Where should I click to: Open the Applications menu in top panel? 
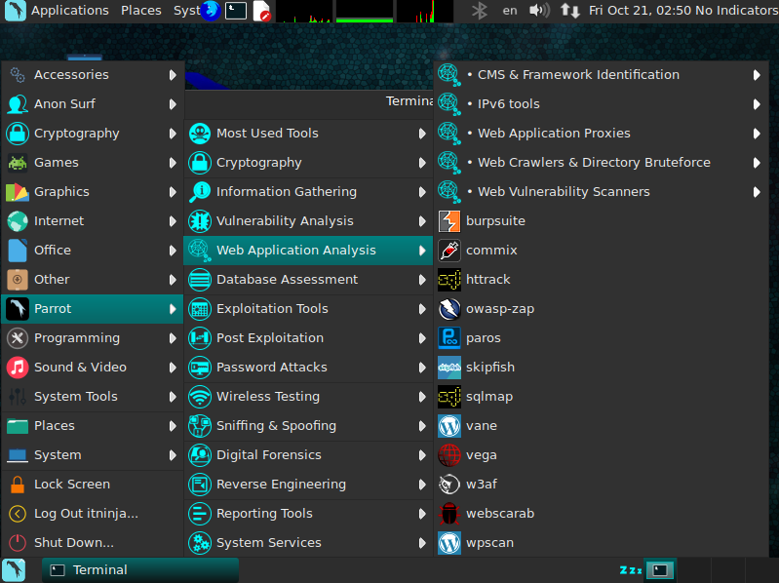(x=69, y=11)
